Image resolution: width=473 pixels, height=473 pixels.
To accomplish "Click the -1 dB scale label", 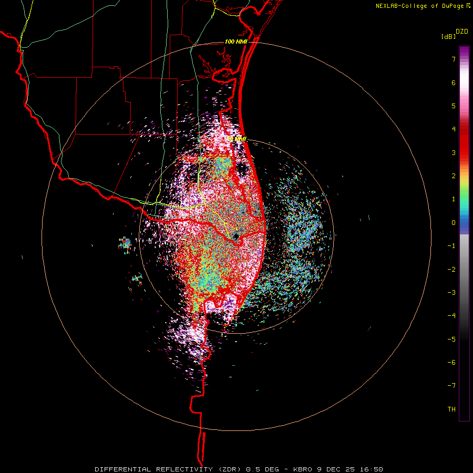I will coord(451,246).
